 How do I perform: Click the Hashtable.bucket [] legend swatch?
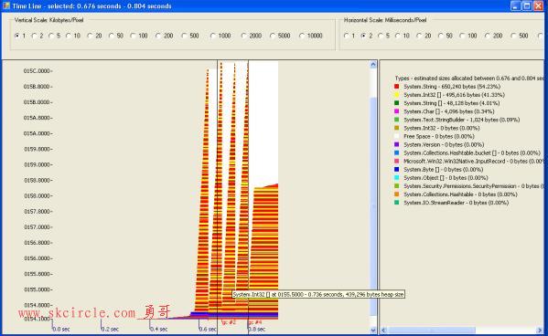tap(397, 152)
